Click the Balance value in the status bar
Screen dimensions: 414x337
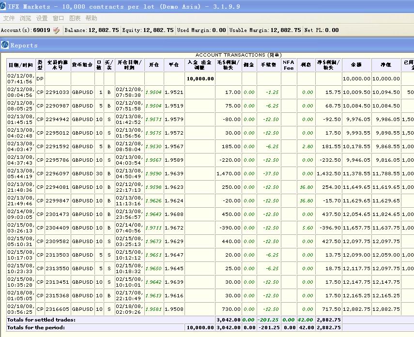click(x=103, y=30)
